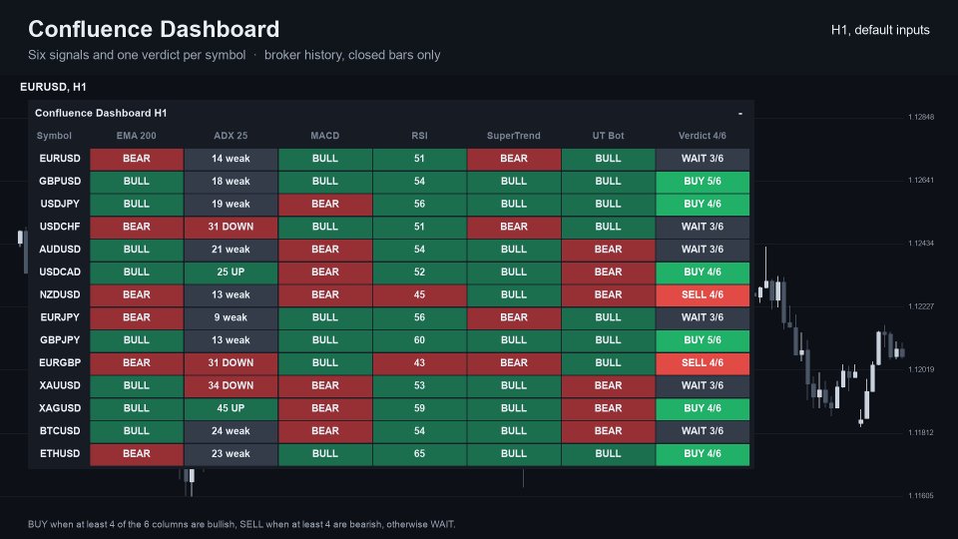Click GBPJPY's RSI value 60
958x539 pixels.
click(x=420, y=339)
